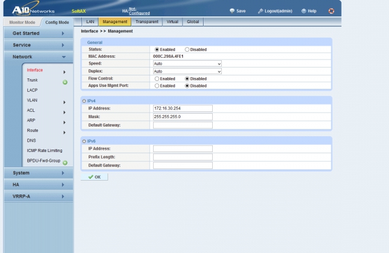Click the IPv4 IP Address field
The image size is (389, 253).
coord(183,108)
